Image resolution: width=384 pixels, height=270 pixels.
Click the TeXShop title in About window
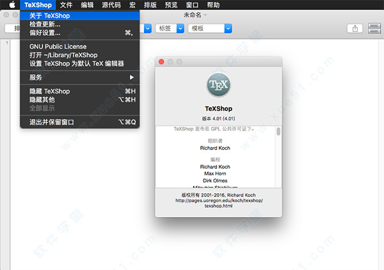pyautogui.click(x=218, y=108)
